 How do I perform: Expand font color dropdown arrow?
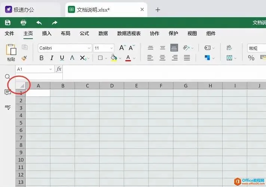pyautogui.click(x=134, y=58)
